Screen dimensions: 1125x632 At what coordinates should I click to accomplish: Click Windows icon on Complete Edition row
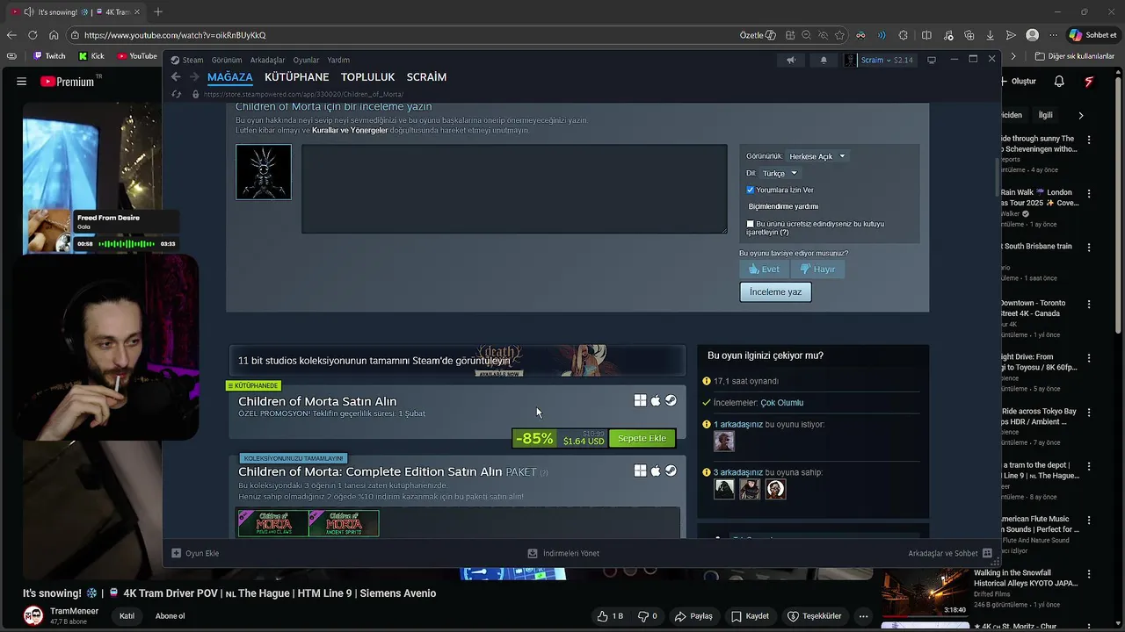(x=640, y=470)
